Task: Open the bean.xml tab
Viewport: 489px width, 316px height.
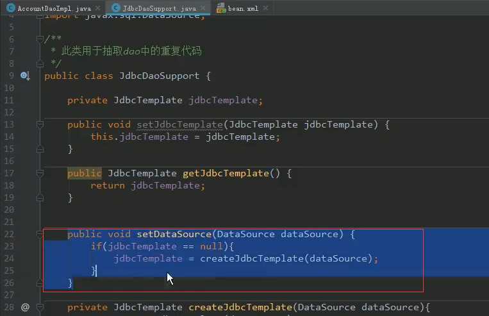Action: pos(243,8)
